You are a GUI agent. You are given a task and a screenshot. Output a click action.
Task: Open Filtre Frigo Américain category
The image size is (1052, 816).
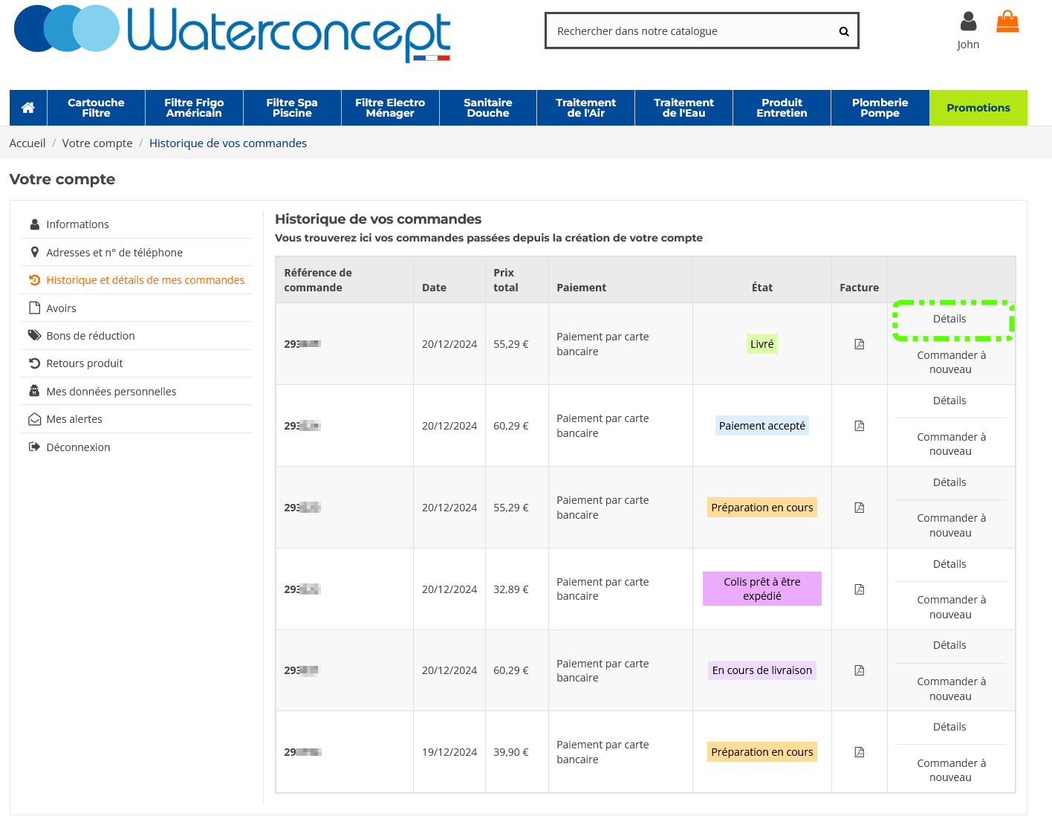[x=194, y=108]
